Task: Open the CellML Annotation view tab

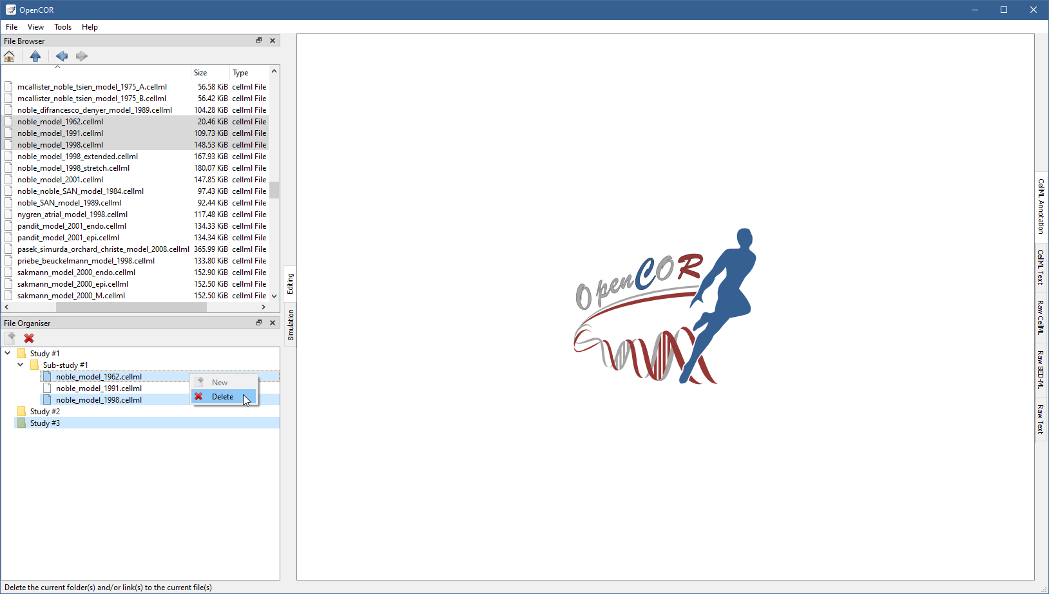Action: coord(1041,206)
